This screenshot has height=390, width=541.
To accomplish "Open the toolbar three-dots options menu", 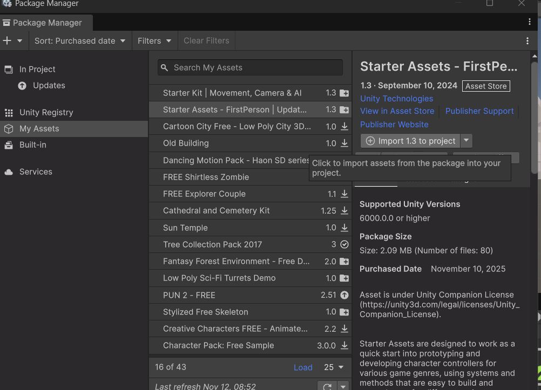I will point(527,40).
